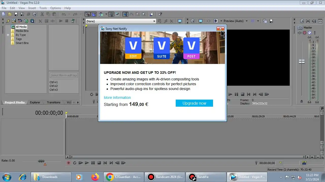Click the New project icon in toolbar
This screenshot has width=325, height=182.
4,14
